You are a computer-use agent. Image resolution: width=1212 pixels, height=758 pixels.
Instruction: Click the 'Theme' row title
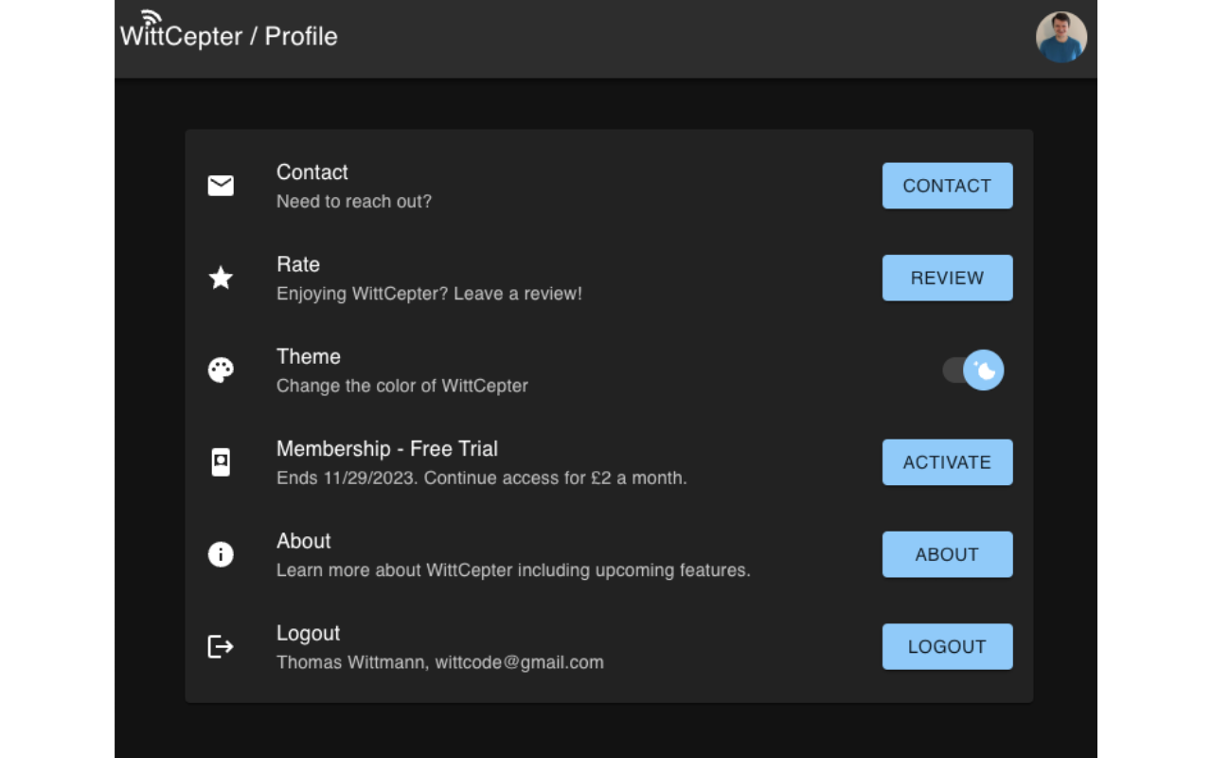[309, 356]
